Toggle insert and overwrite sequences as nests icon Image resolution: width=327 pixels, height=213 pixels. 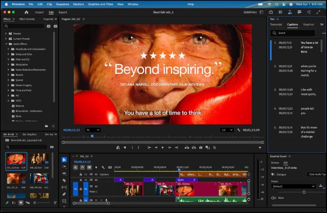[x=75, y=167]
